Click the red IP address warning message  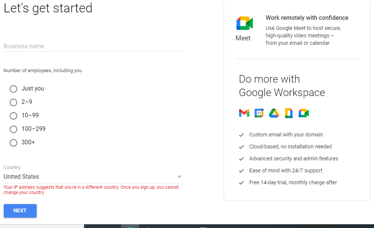tap(91, 190)
